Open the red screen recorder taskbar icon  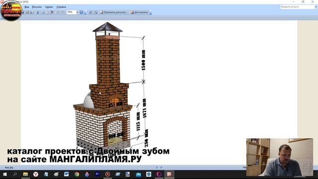(107, 175)
